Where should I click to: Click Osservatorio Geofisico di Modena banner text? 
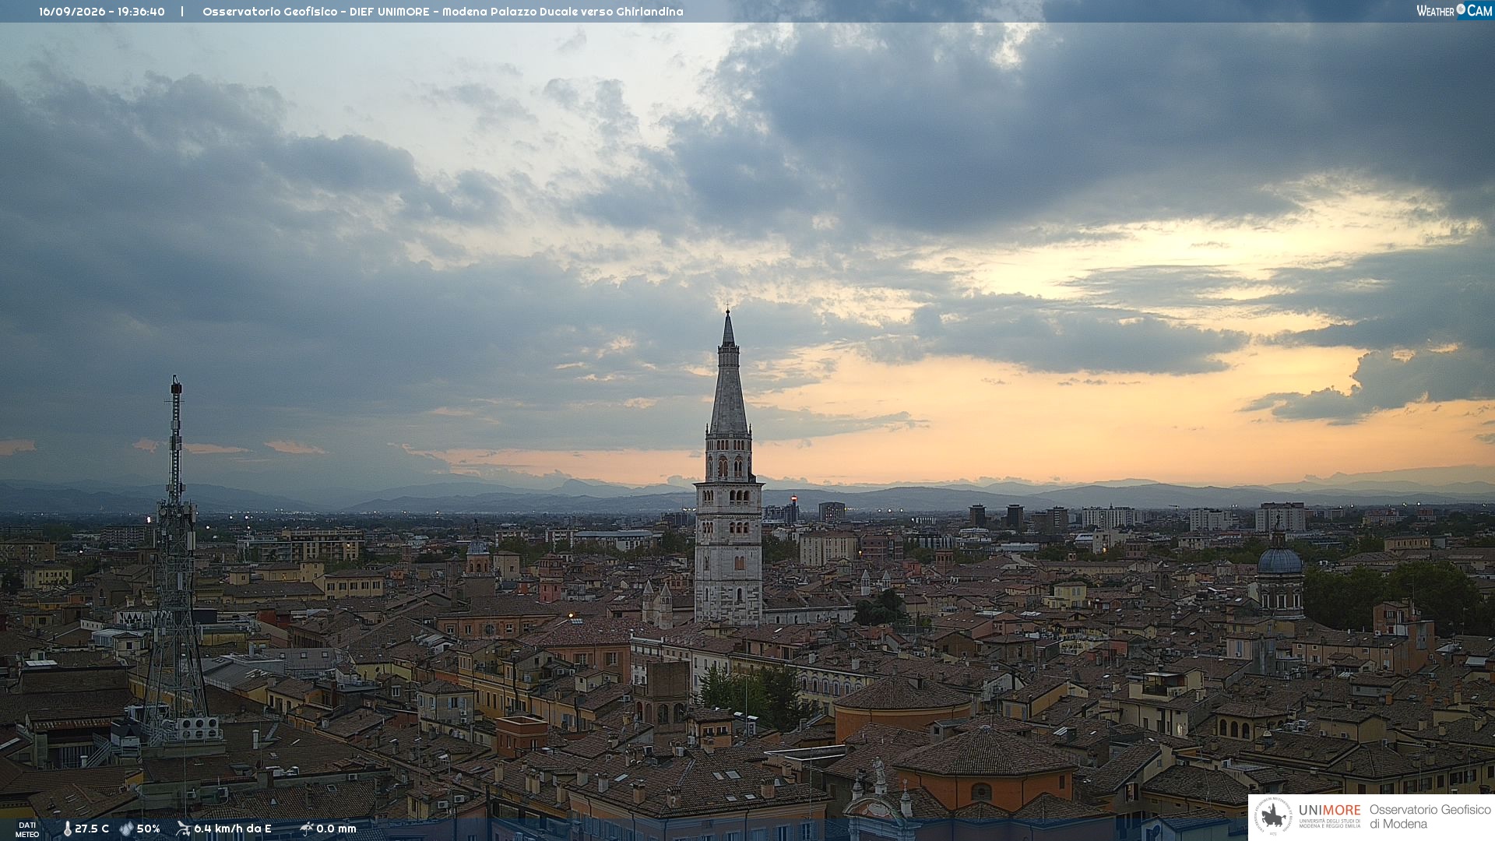[x=1430, y=817]
